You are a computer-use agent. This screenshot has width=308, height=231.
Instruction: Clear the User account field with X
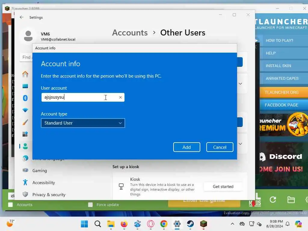pyautogui.click(x=120, y=97)
